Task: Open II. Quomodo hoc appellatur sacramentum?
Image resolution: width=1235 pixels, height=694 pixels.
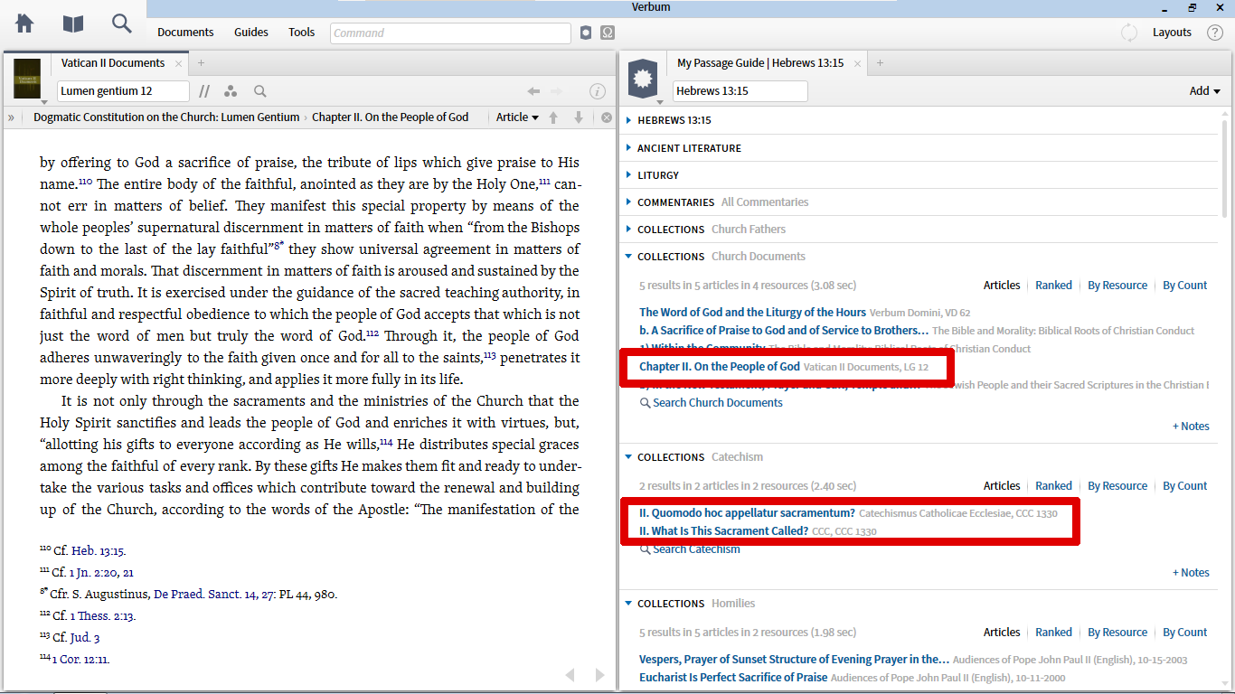Action: pos(747,513)
